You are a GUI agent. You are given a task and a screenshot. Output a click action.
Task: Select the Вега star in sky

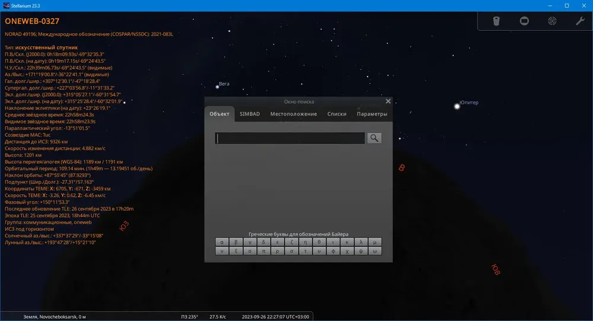[x=218, y=87]
